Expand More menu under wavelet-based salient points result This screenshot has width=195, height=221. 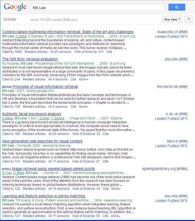[x=116, y=189]
